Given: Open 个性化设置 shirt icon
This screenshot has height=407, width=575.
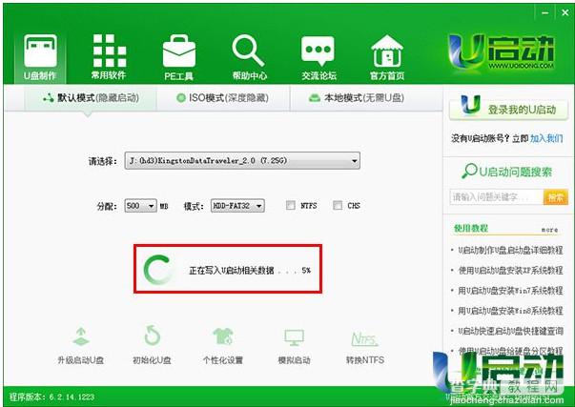Looking at the screenshot, I should pos(223,336).
